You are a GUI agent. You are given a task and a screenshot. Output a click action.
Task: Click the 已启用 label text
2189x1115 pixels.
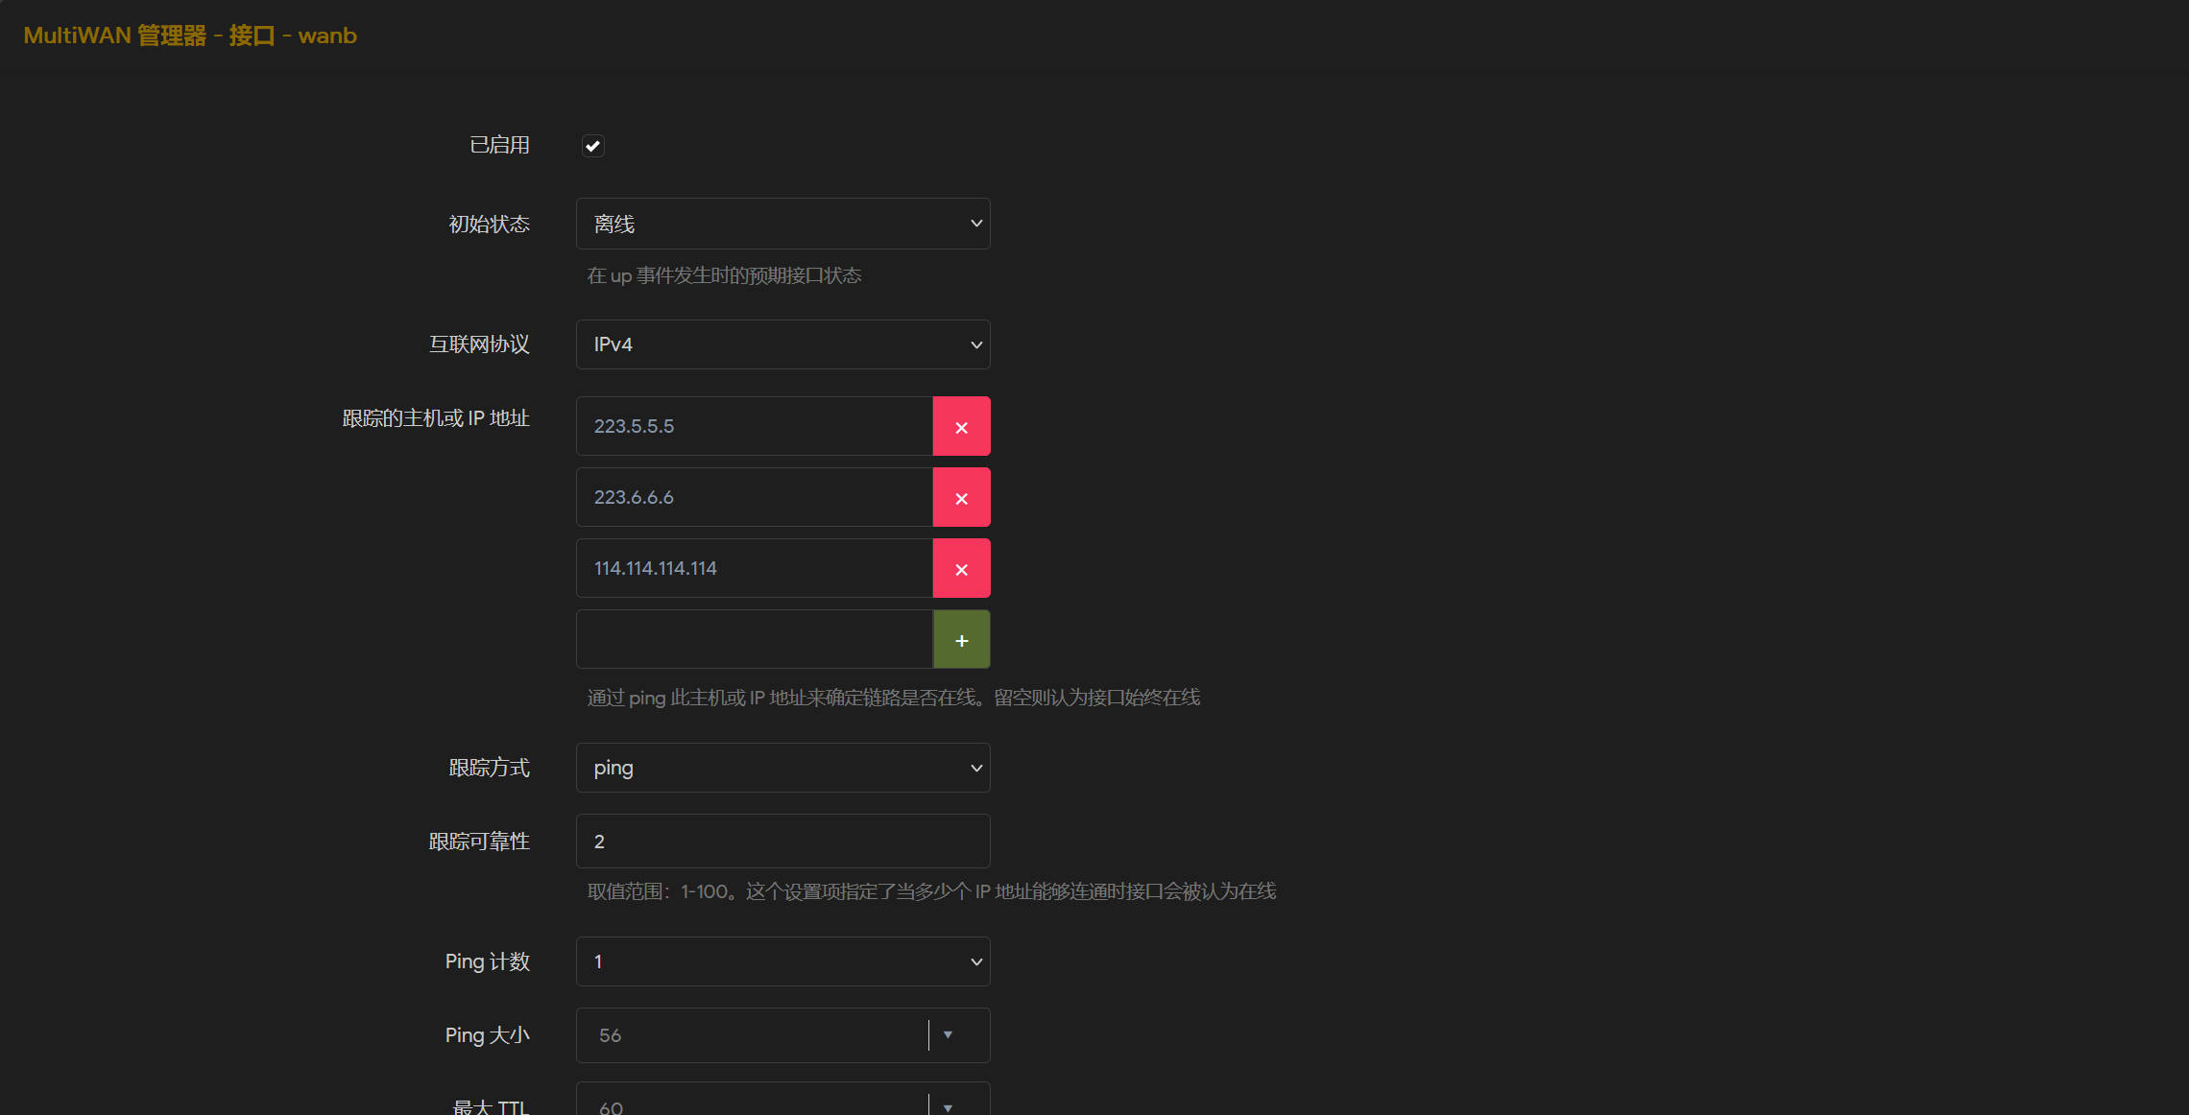[x=499, y=146]
